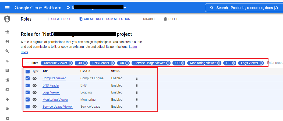Click the Monitoring Viewer role type icon

[35, 99]
